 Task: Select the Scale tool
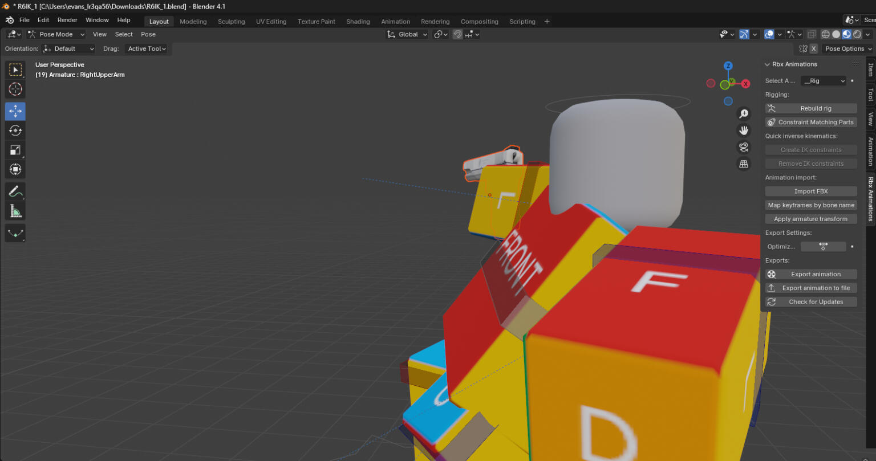(x=15, y=150)
